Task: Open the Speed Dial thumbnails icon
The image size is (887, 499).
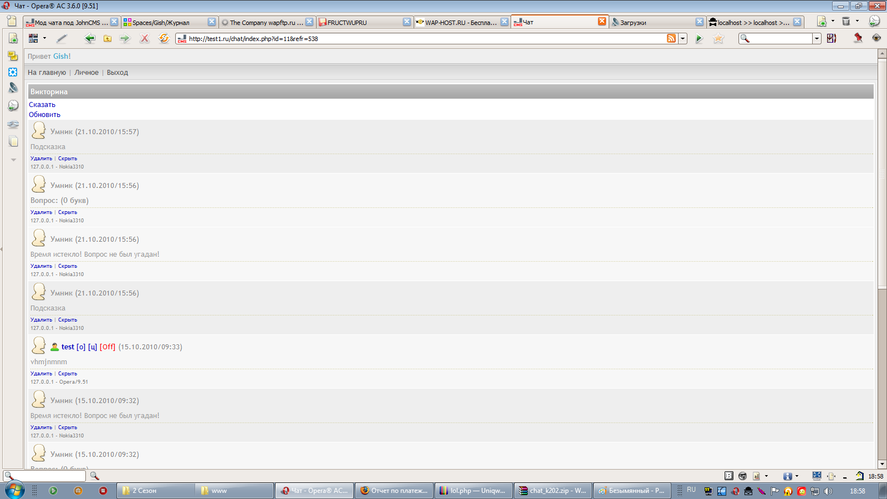Action: (x=33, y=38)
